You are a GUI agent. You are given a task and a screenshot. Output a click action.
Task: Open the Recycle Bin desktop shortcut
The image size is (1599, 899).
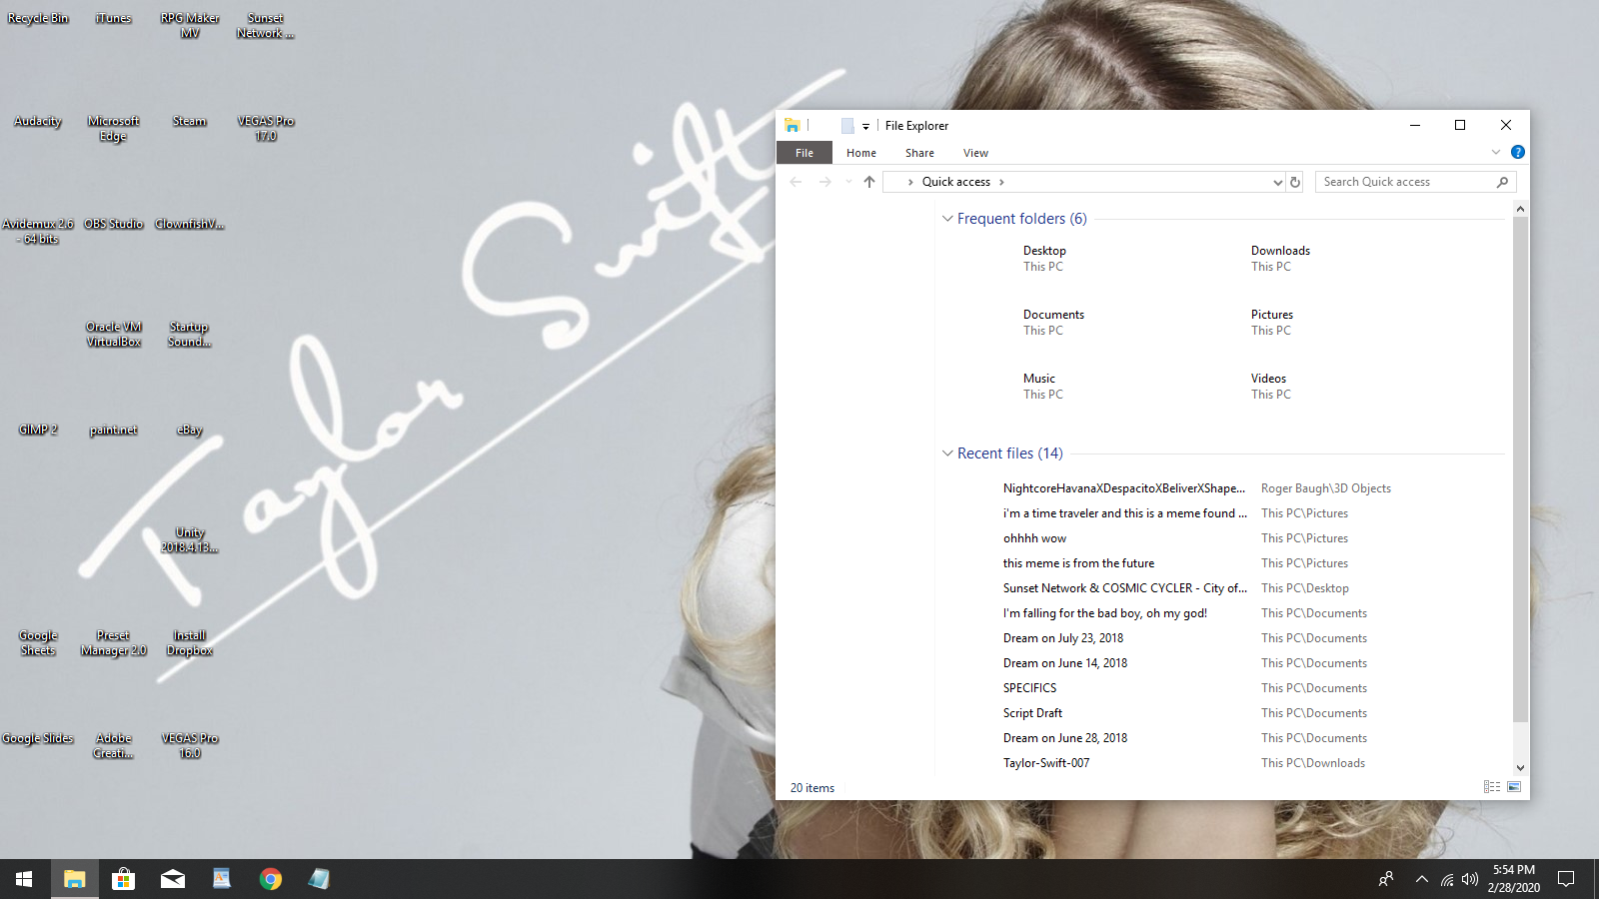coord(38,18)
